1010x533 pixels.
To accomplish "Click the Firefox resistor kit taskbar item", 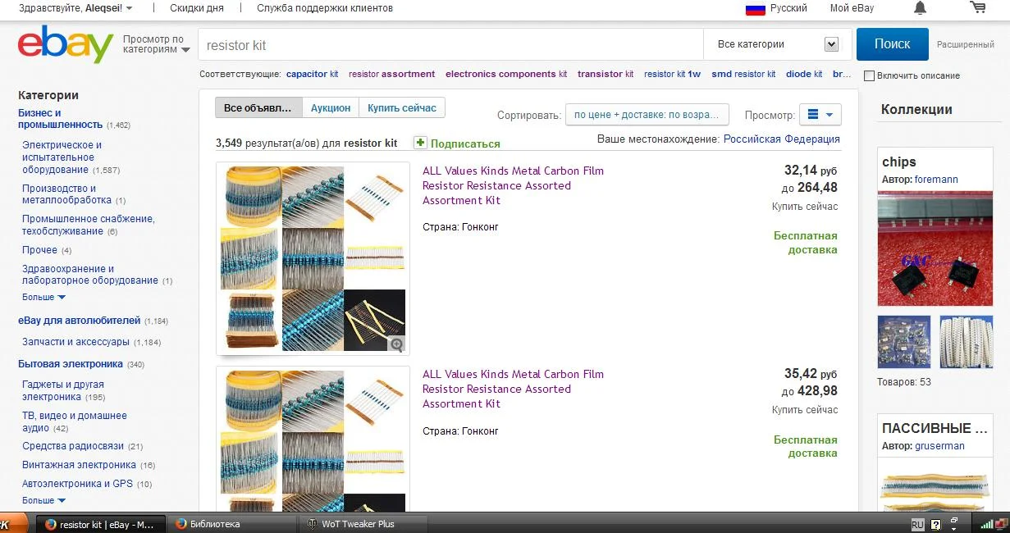I will coord(100,524).
